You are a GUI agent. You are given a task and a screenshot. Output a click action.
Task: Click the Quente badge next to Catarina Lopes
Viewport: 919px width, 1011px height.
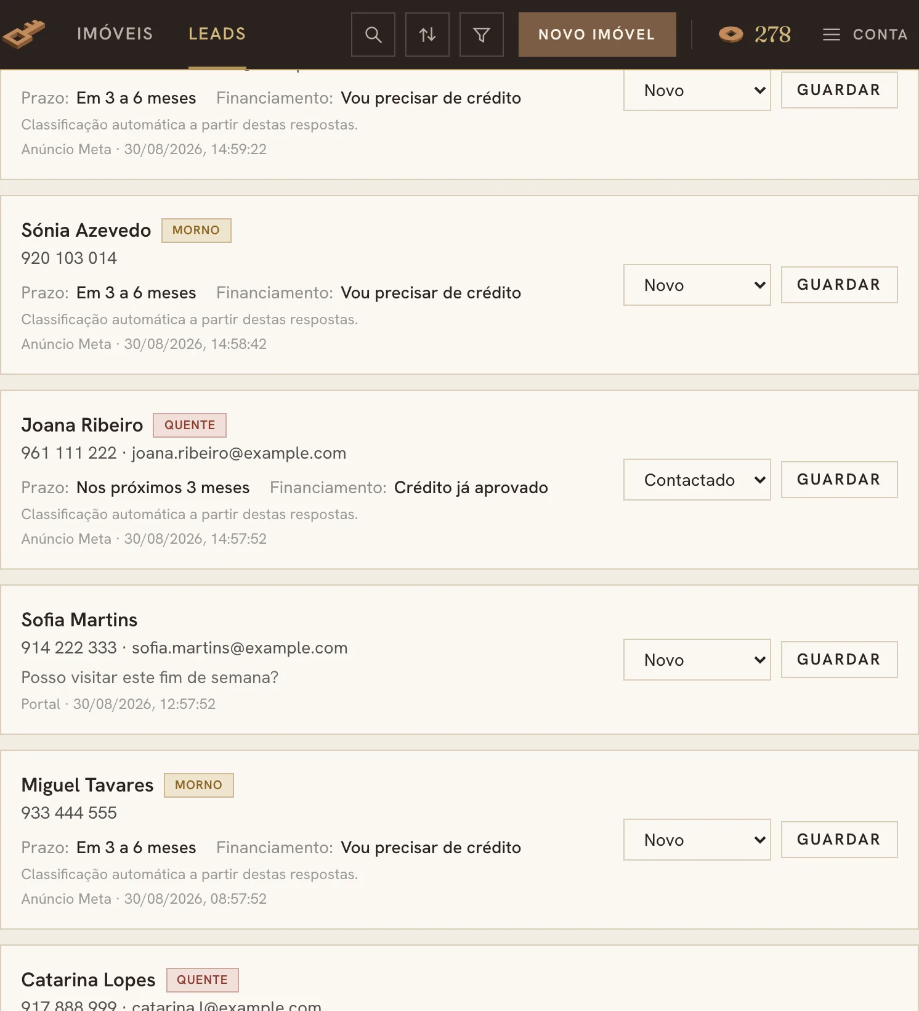(x=203, y=980)
